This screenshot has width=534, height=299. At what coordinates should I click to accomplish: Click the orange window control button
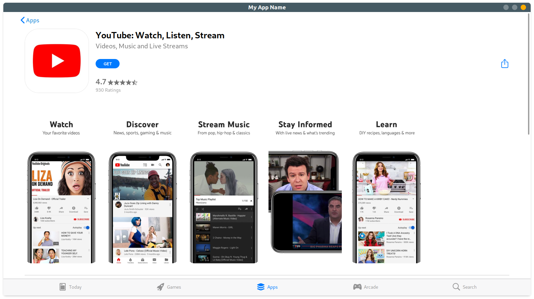point(523,7)
